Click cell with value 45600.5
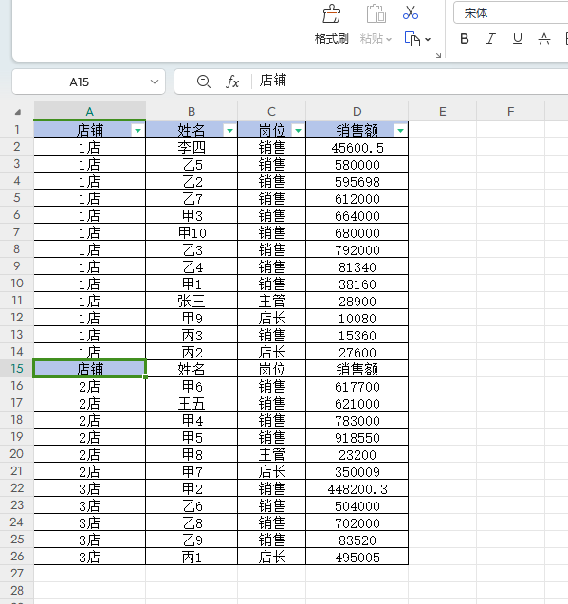This screenshot has height=604, width=568. [x=357, y=147]
